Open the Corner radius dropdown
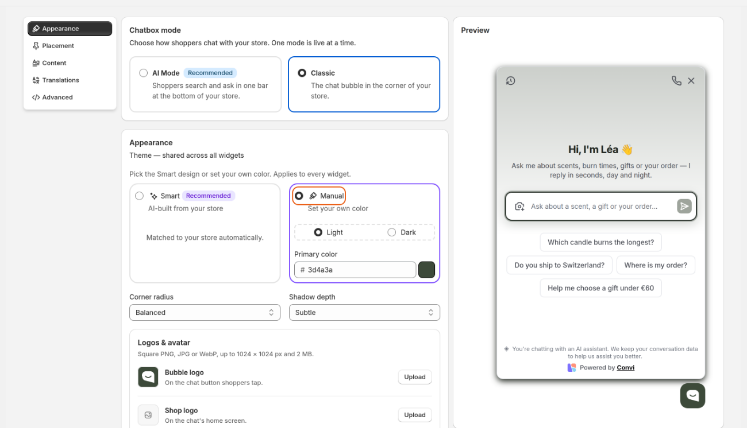 (x=205, y=313)
